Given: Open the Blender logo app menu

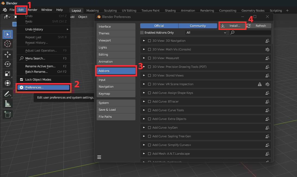Looking at the screenshot, I should (5, 10).
